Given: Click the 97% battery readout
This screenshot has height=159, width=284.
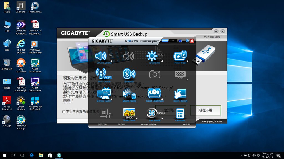Looking at the screenshot, I should coord(173,41).
